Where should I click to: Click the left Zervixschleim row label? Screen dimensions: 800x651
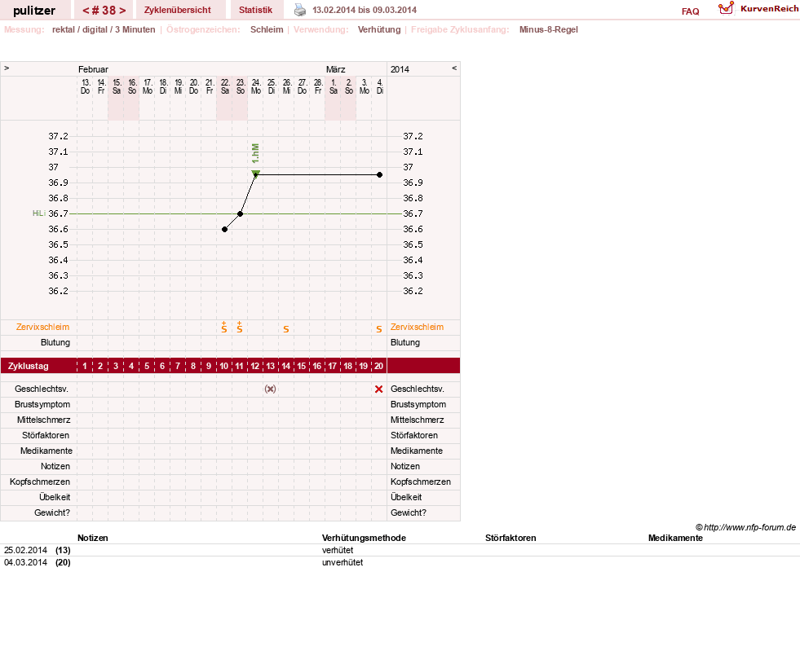point(43,327)
